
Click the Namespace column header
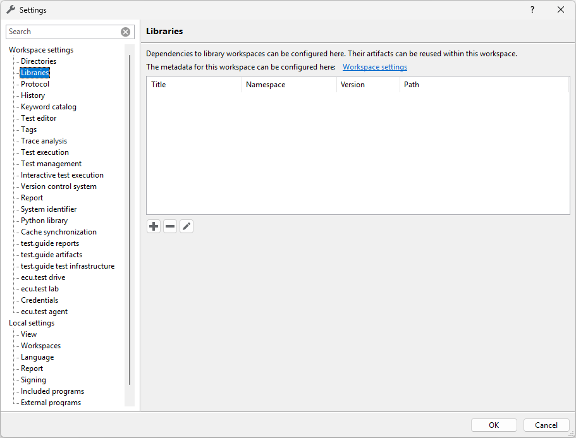point(289,85)
